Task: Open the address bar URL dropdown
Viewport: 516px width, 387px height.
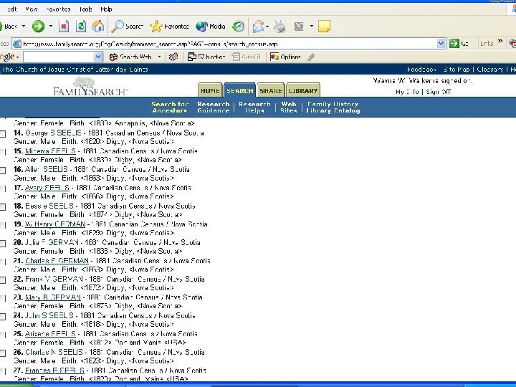Action: (x=441, y=44)
